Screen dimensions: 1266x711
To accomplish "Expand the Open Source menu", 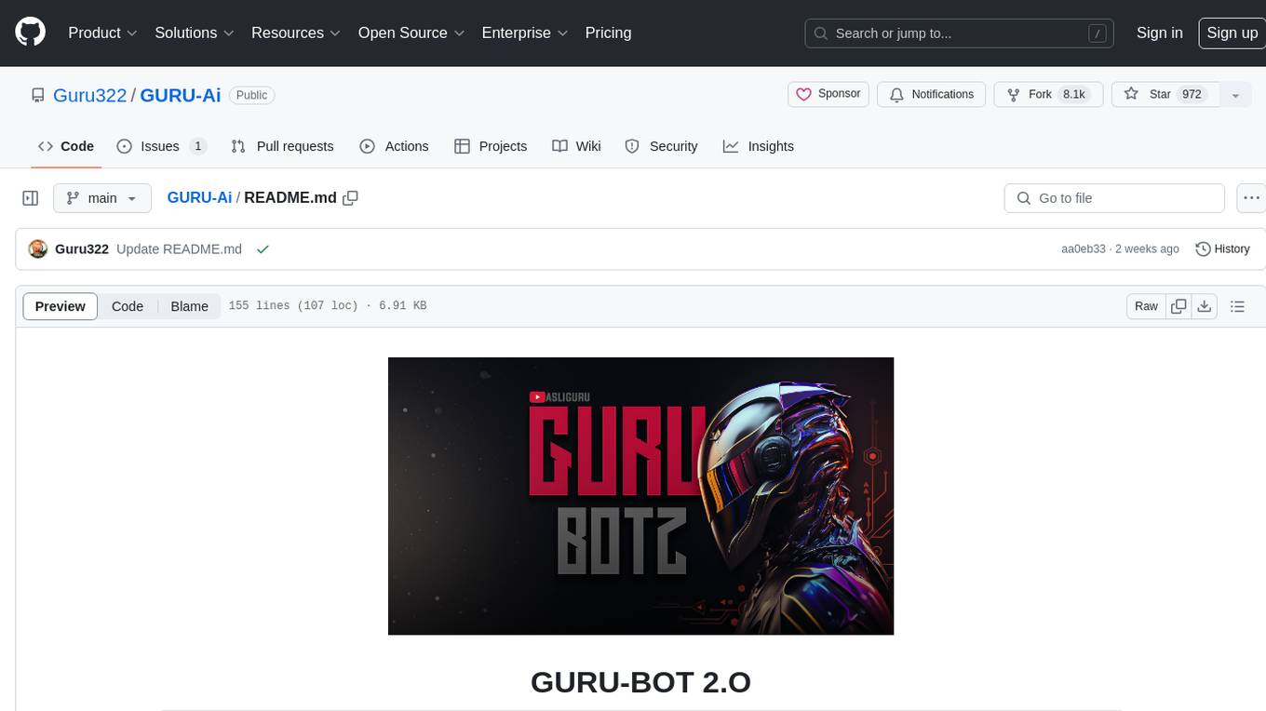I will 411,33.
